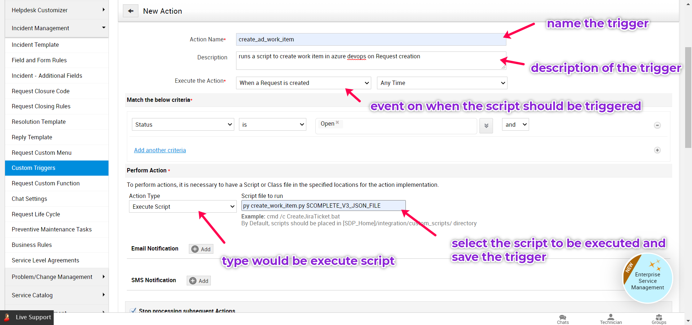Add a new criteria row using plus icon

(657, 150)
